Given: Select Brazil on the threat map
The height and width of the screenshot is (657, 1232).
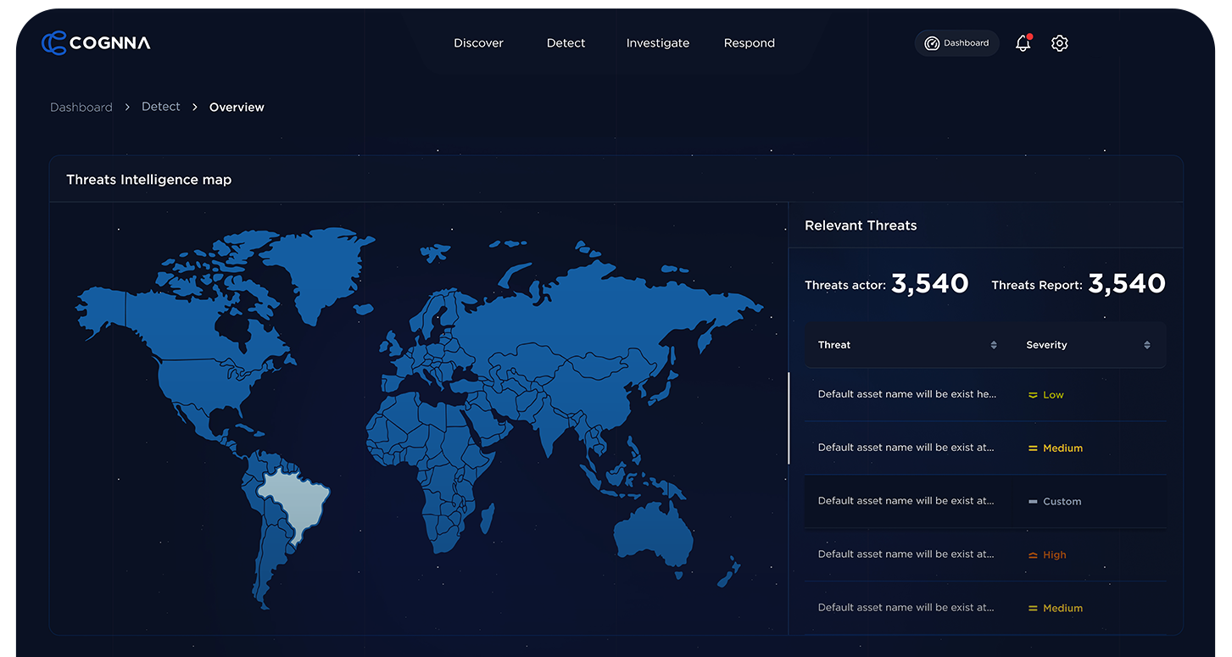Looking at the screenshot, I should 293,500.
